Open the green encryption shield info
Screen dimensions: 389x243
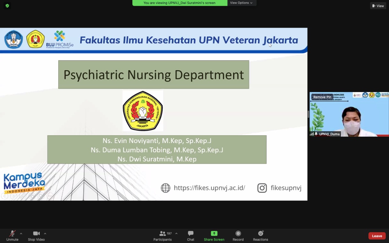pos(7,5)
